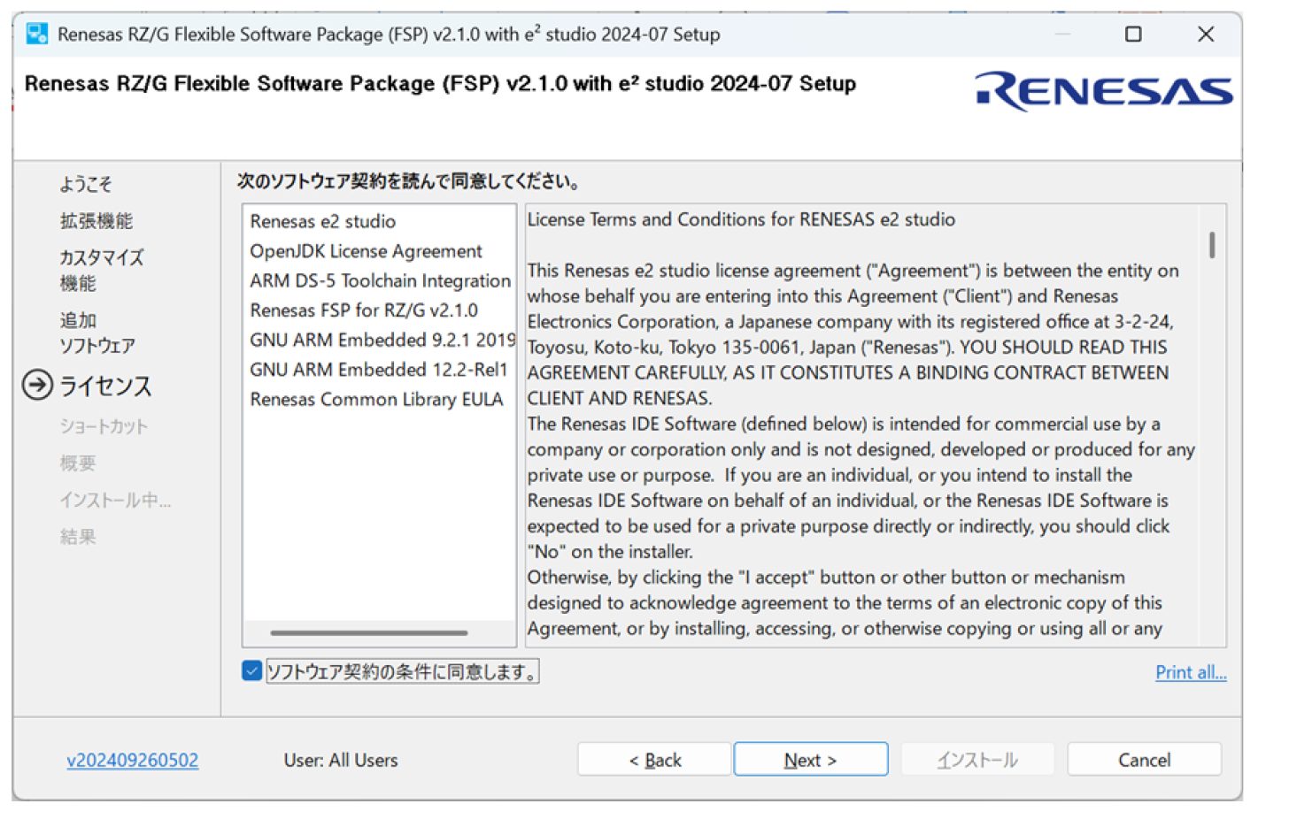Toggle the ソフトウェア契約の条件に同意します checkbox
The image size is (1289, 819).
point(251,671)
